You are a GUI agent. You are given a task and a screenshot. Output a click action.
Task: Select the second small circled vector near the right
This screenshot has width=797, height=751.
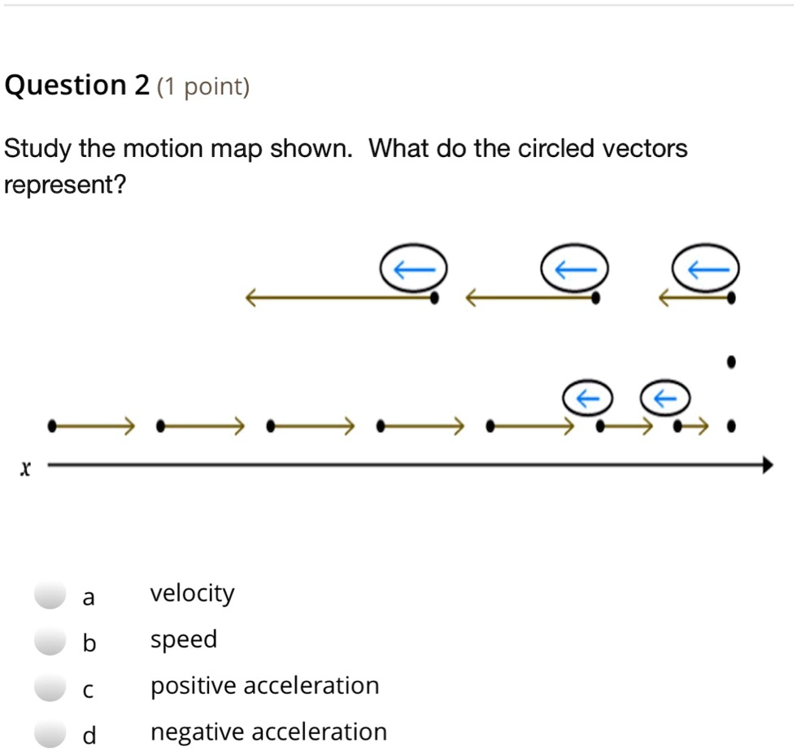[x=664, y=398]
